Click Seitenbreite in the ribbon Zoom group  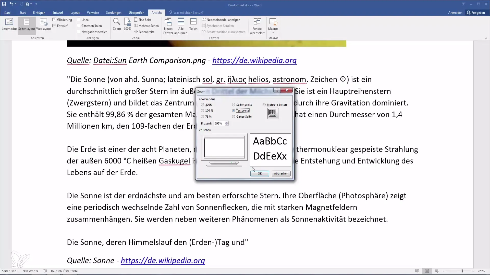144,32
